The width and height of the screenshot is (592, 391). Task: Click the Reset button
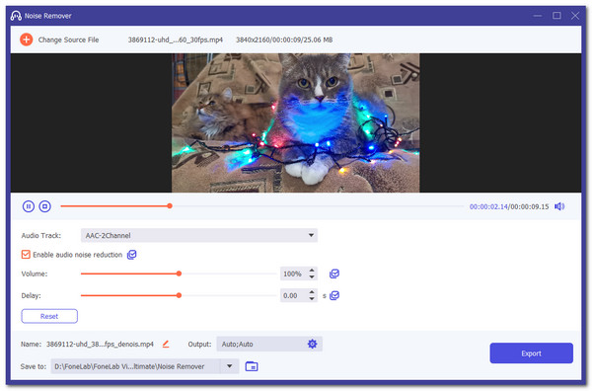pos(49,316)
